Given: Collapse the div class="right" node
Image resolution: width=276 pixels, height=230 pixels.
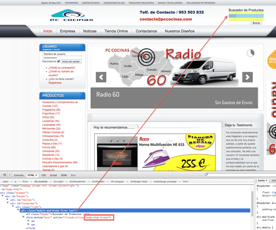Looking at the screenshot, I should pos(13,206).
